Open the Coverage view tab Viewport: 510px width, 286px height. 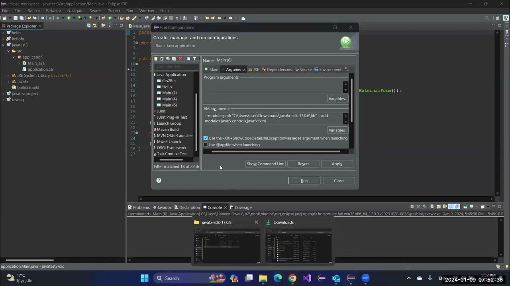coord(241,207)
